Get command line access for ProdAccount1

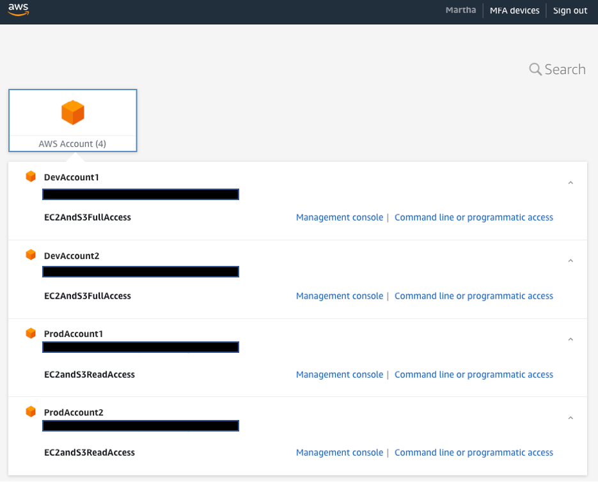474,375
